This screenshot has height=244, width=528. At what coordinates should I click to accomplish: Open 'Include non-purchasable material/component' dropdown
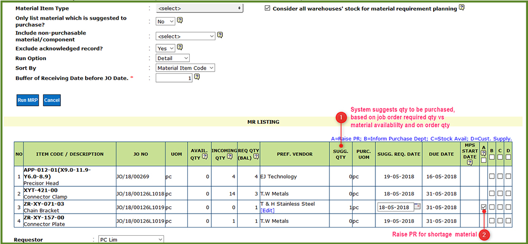tap(186, 36)
